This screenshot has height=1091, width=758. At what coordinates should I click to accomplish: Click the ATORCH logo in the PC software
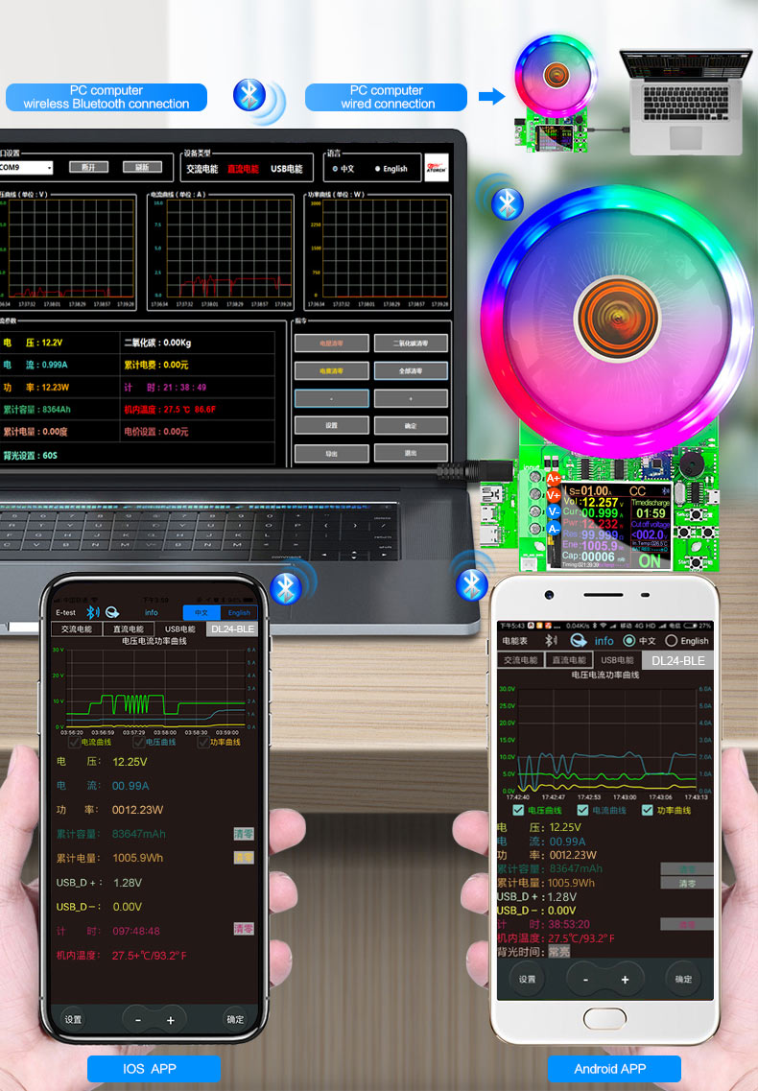tap(437, 168)
